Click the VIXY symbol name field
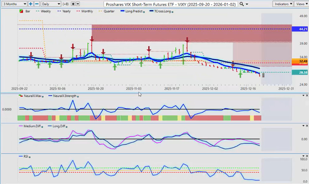This screenshot has width=309, height=184. (x=171, y=4)
